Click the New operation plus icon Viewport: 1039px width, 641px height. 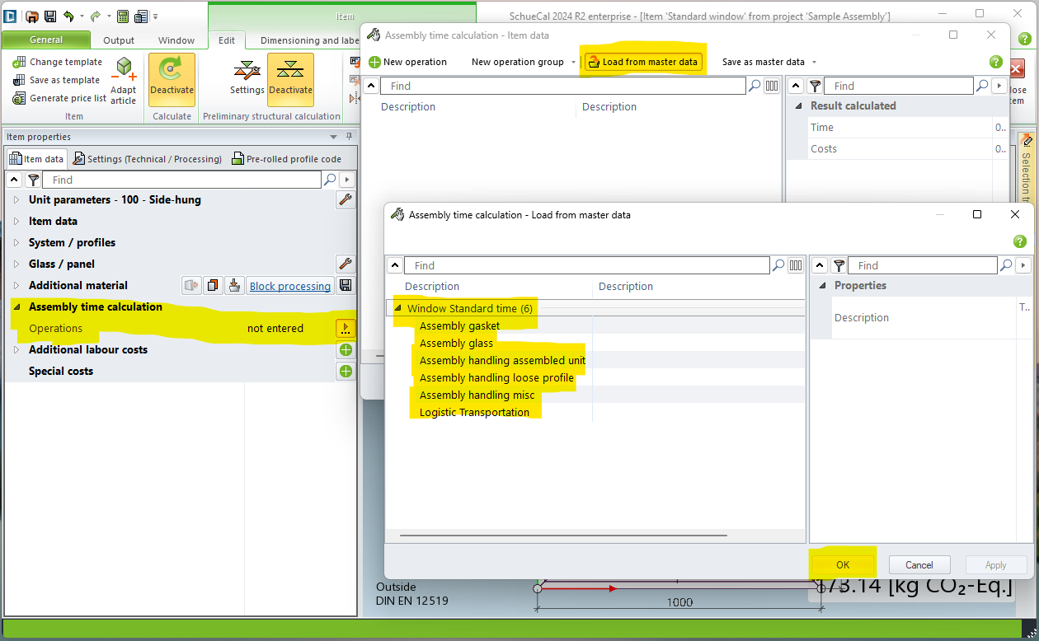pyautogui.click(x=374, y=62)
